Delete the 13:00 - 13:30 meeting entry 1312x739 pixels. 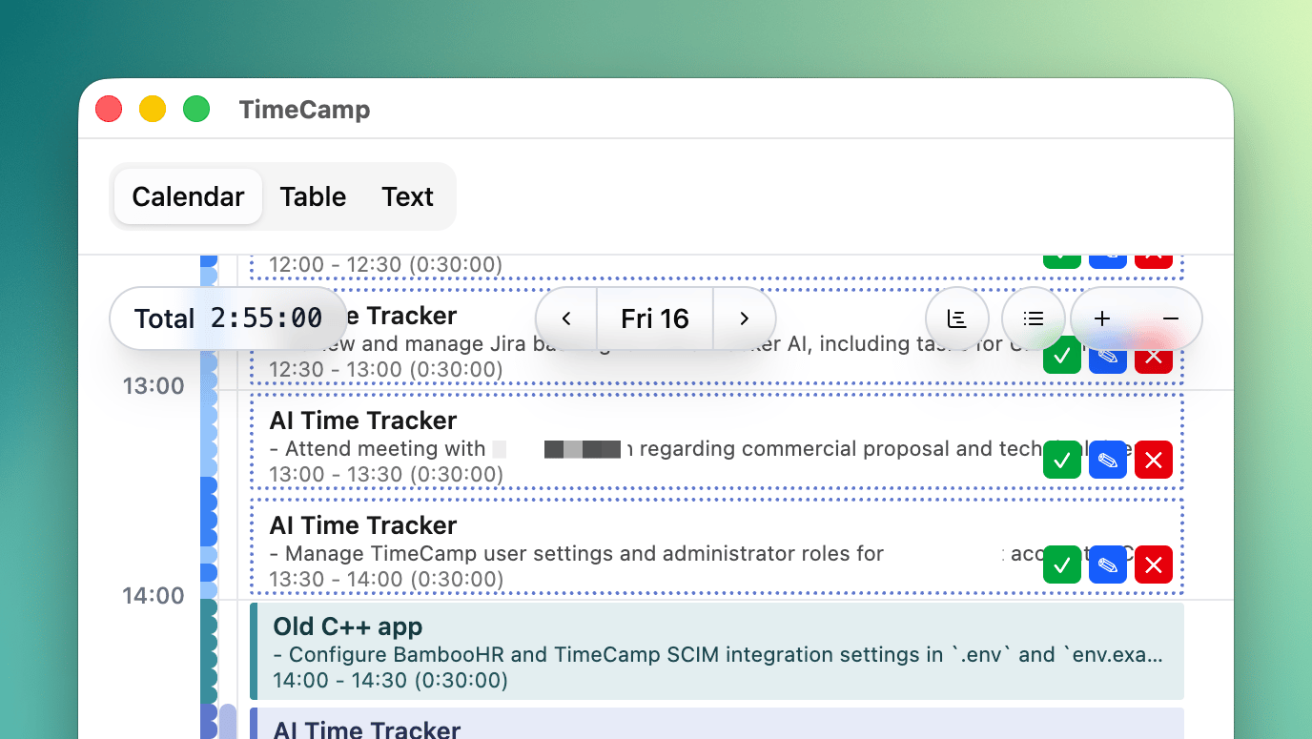pyautogui.click(x=1154, y=461)
